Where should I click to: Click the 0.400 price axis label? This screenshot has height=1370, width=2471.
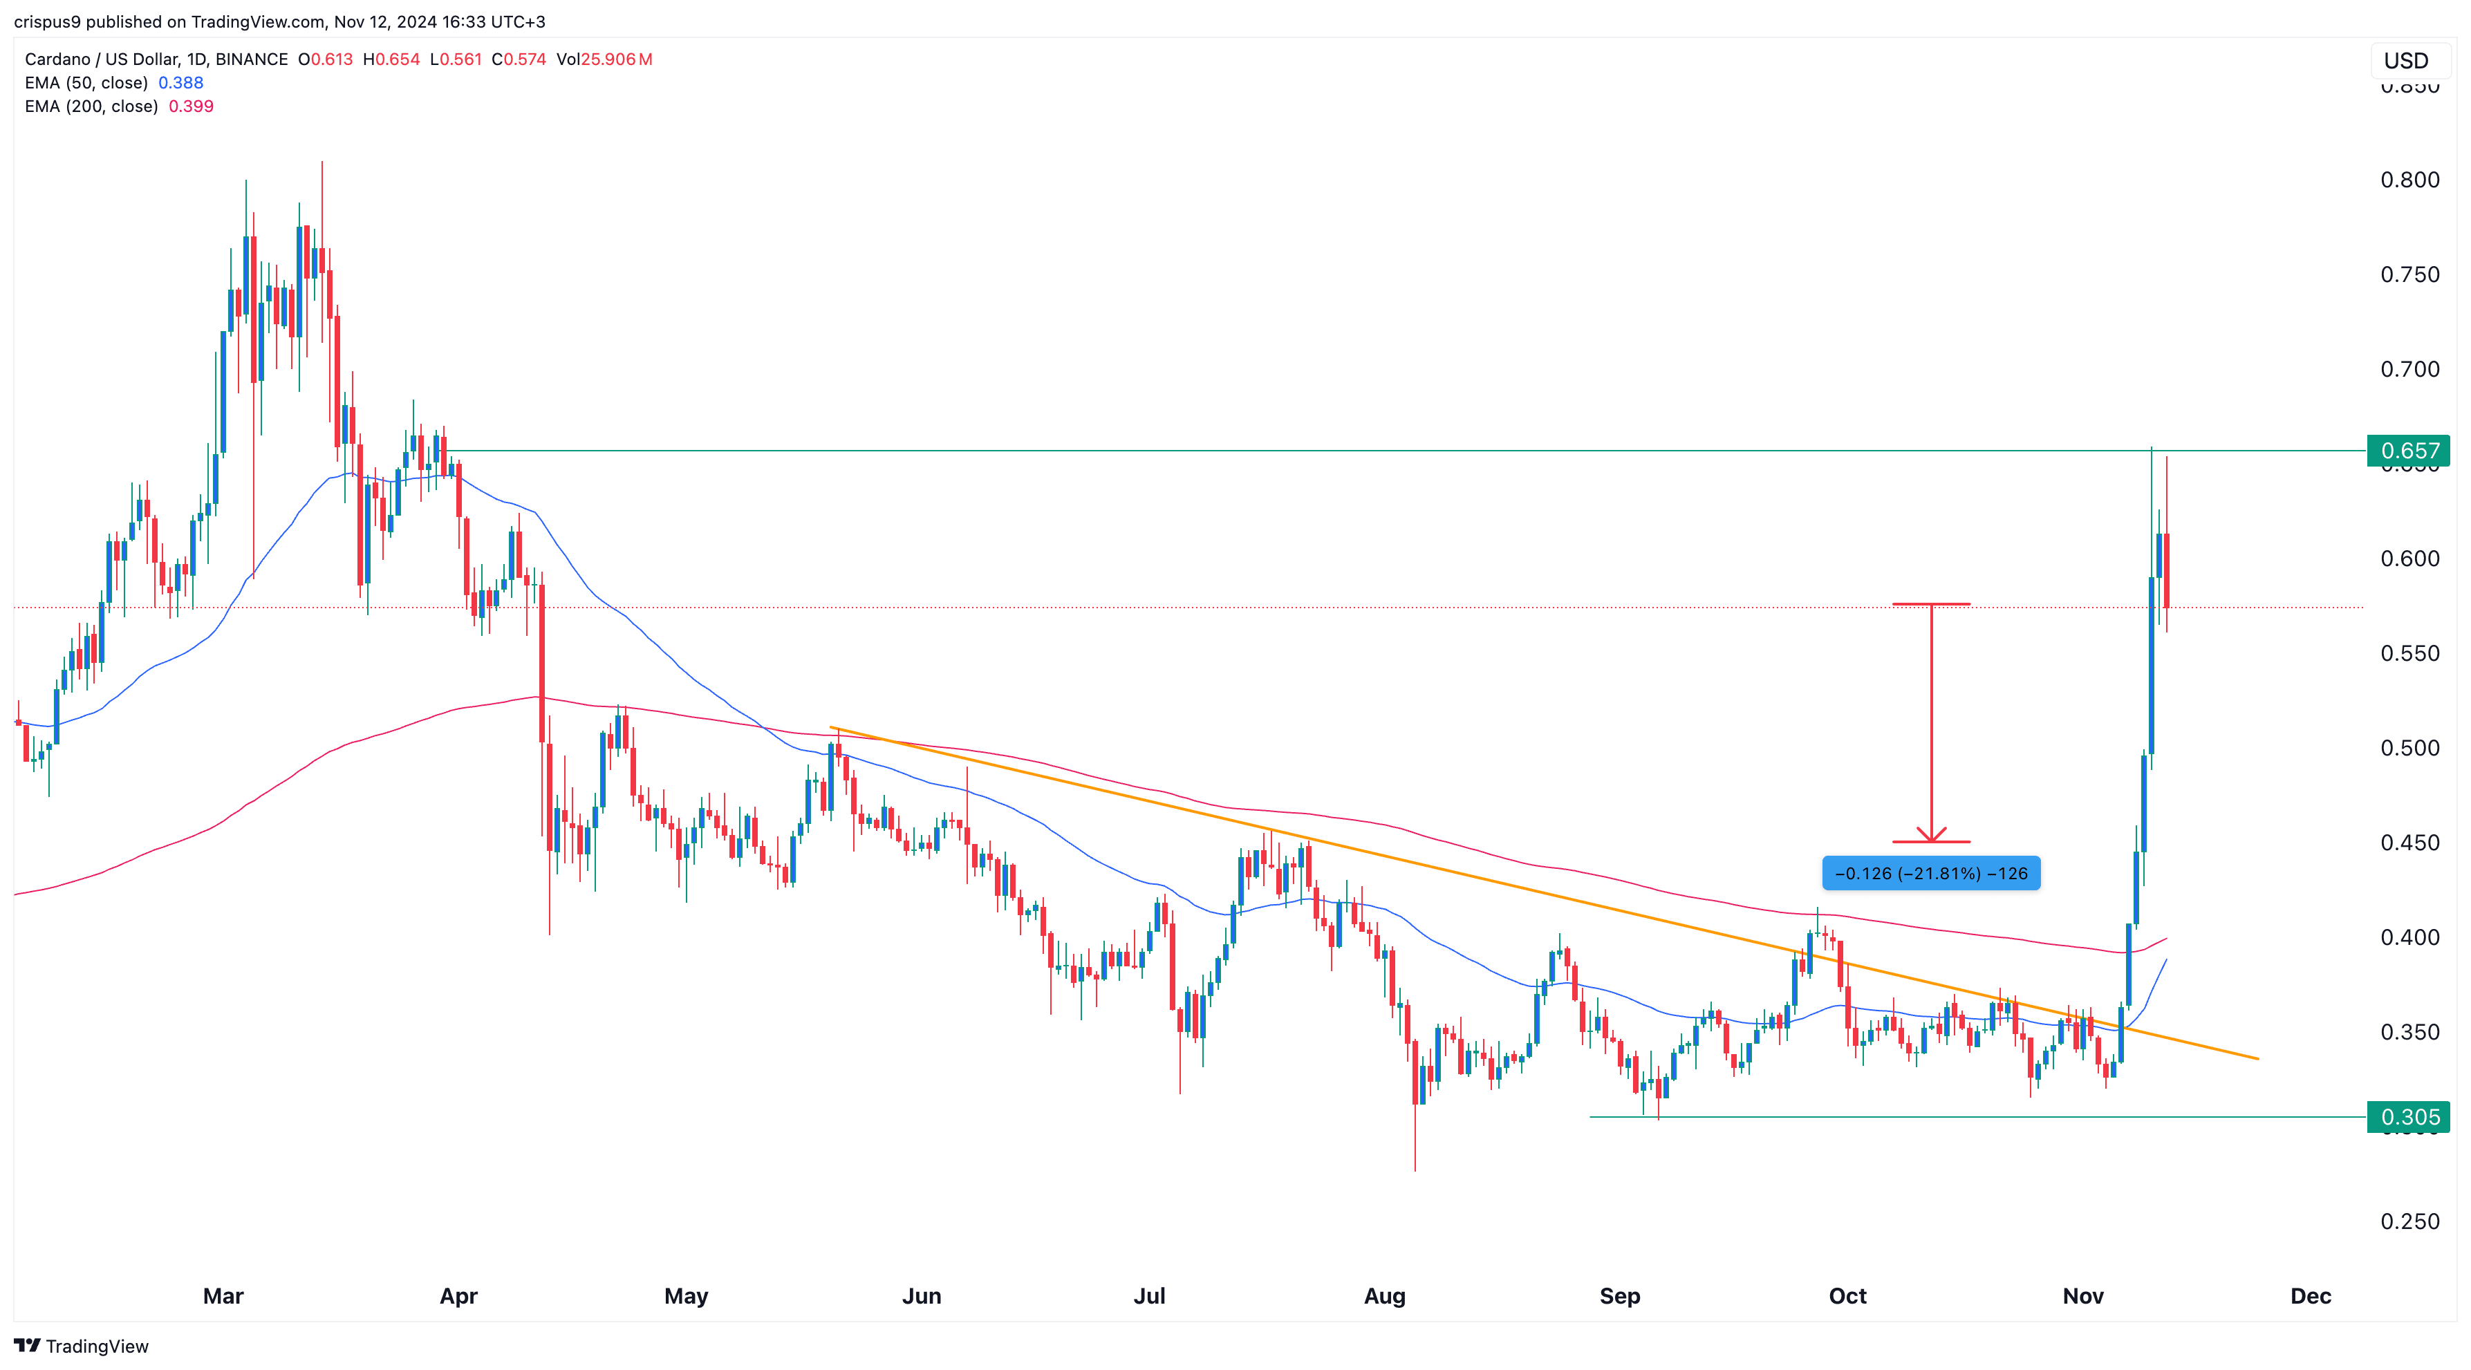[x=2409, y=937]
